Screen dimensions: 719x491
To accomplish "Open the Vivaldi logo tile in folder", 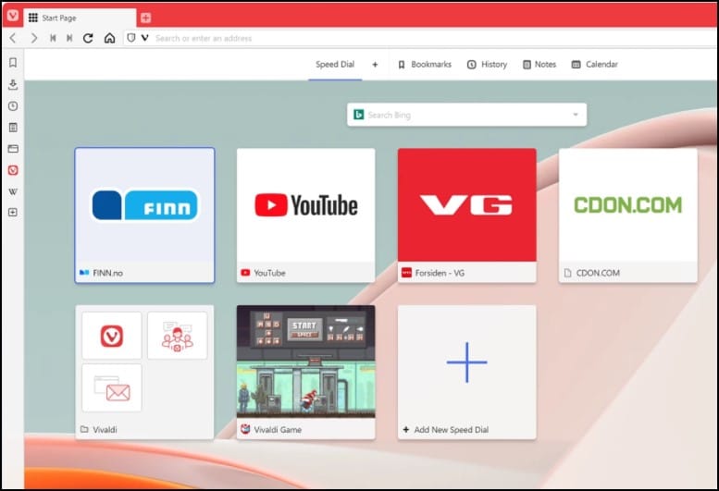I will [x=112, y=336].
